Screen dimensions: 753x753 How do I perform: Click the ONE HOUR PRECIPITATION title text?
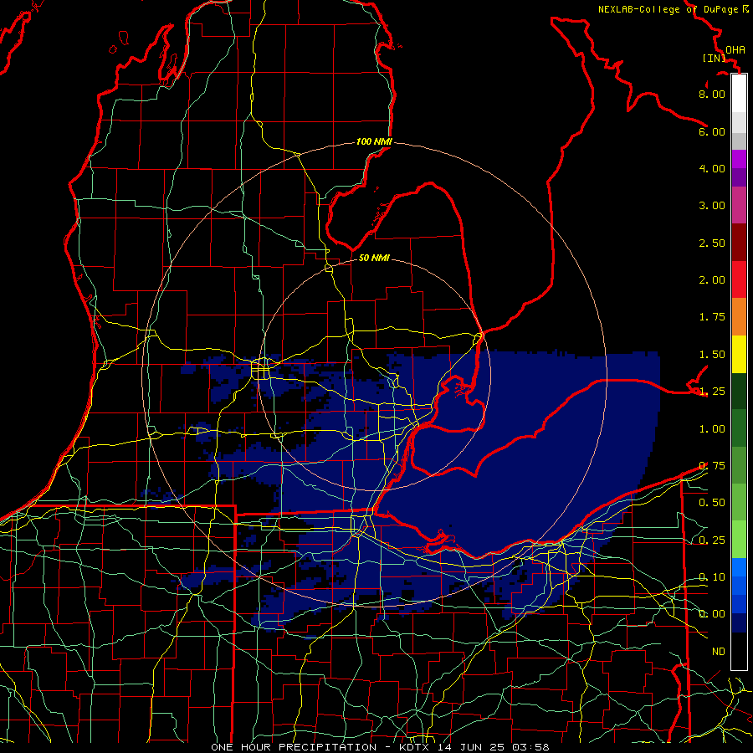pos(294,747)
